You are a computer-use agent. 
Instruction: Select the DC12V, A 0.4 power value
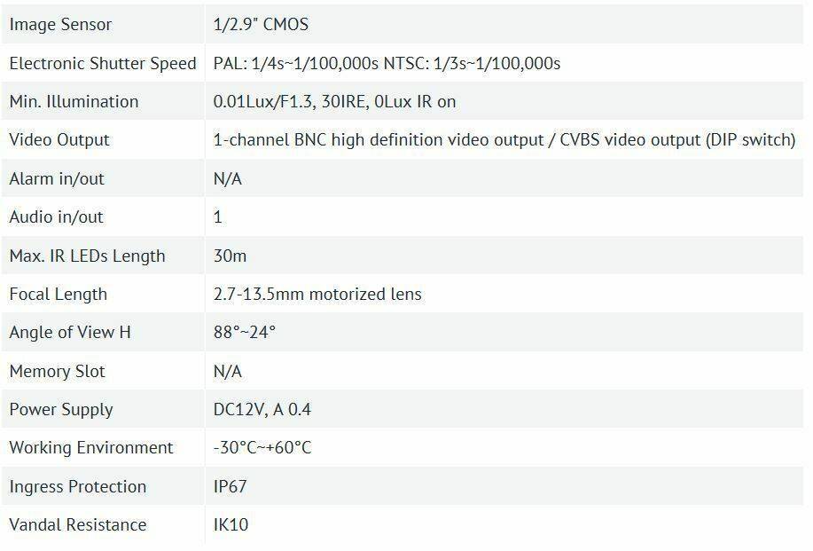pyautogui.click(x=262, y=410)
